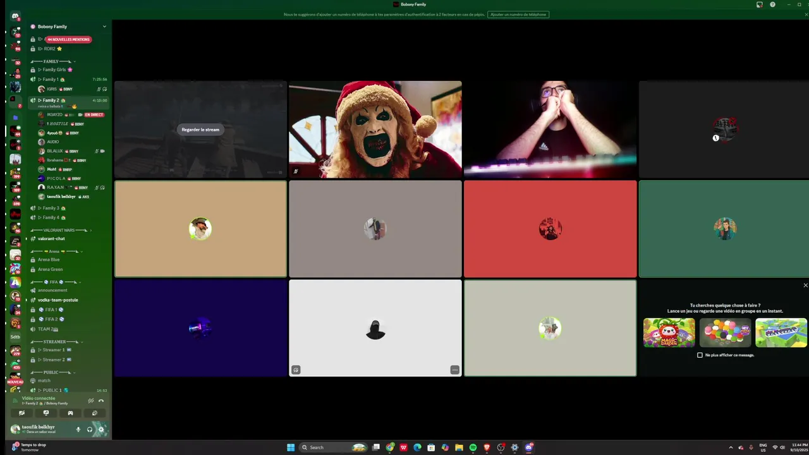Launch Magic Garden activity thumbnail
Image resolution: width=809 pixels, height=455 pixels.
[x=669, y=333]
